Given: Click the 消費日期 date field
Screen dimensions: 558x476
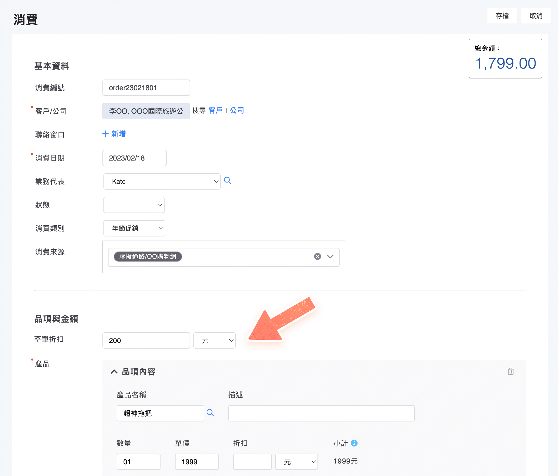Looking at the screenshot, I should point(134,158).
